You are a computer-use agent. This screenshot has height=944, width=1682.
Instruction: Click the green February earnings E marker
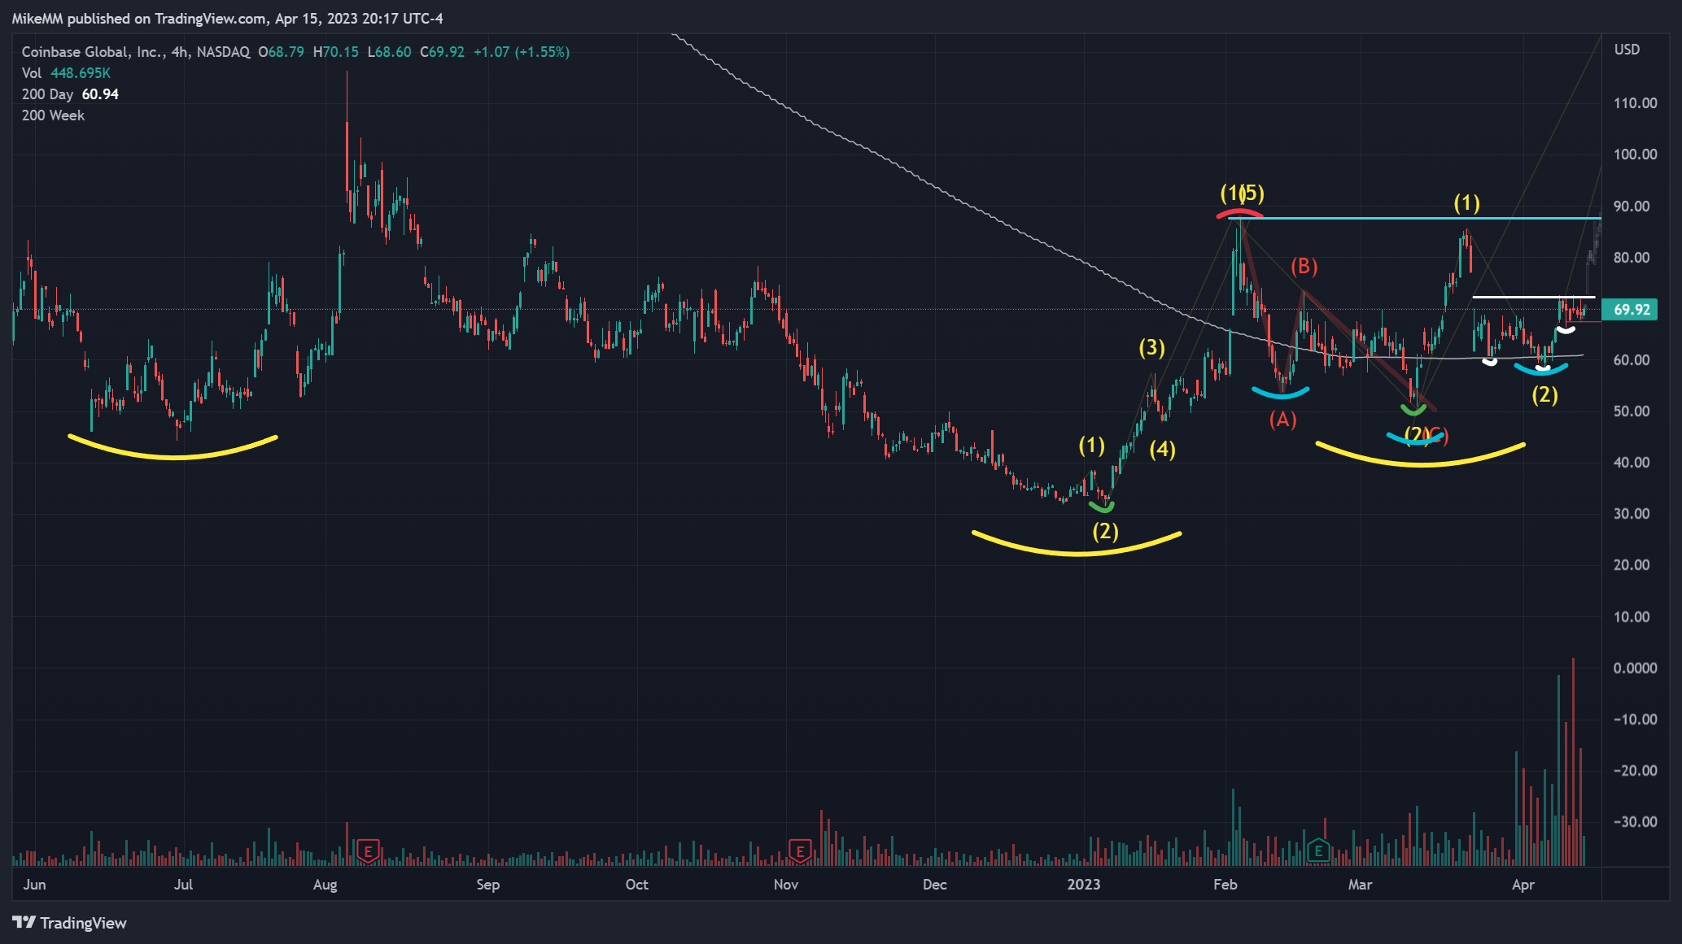coord(1318,851)
